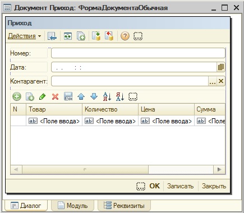Clear the Контарагент field with X button
This screenshot has width=244, height=213.
(x=221, y=81)
